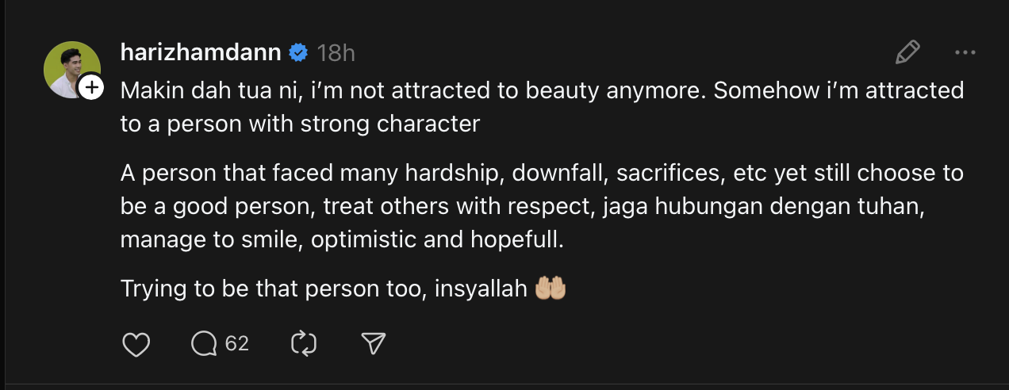Click the blue verified badge
Image resolution: width=1009 pixels, height=390 pixels.
[x=298, y=53]
